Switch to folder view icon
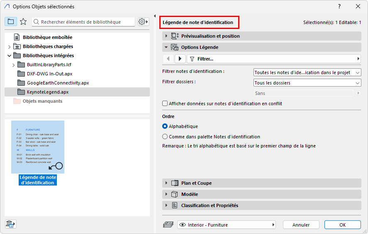This screenshot has width=368, height=234. (10, 22)
